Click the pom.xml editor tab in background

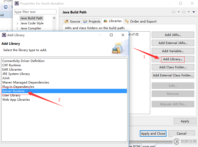tap(149, 146)
